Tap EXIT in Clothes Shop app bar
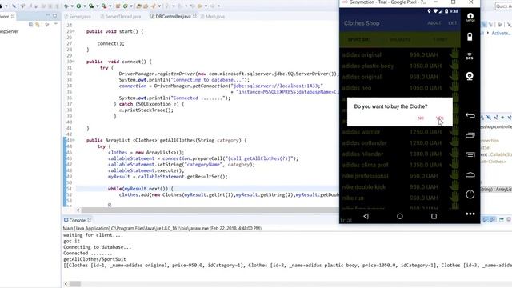 (x=452, y=23)
